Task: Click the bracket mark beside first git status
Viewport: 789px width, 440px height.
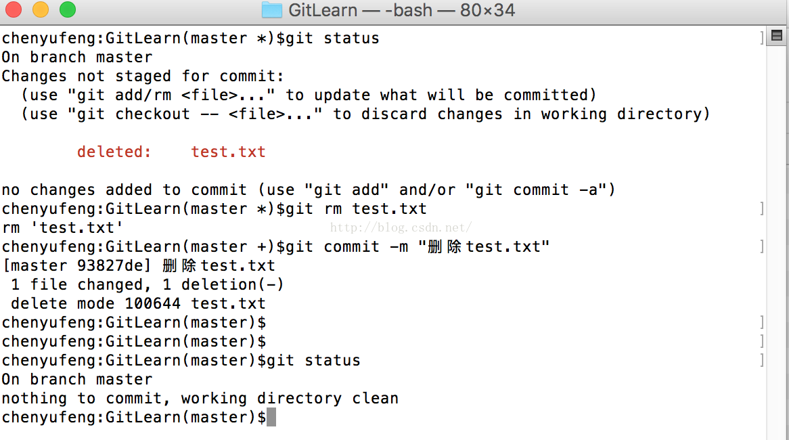Action: click(x=762, y=38)
